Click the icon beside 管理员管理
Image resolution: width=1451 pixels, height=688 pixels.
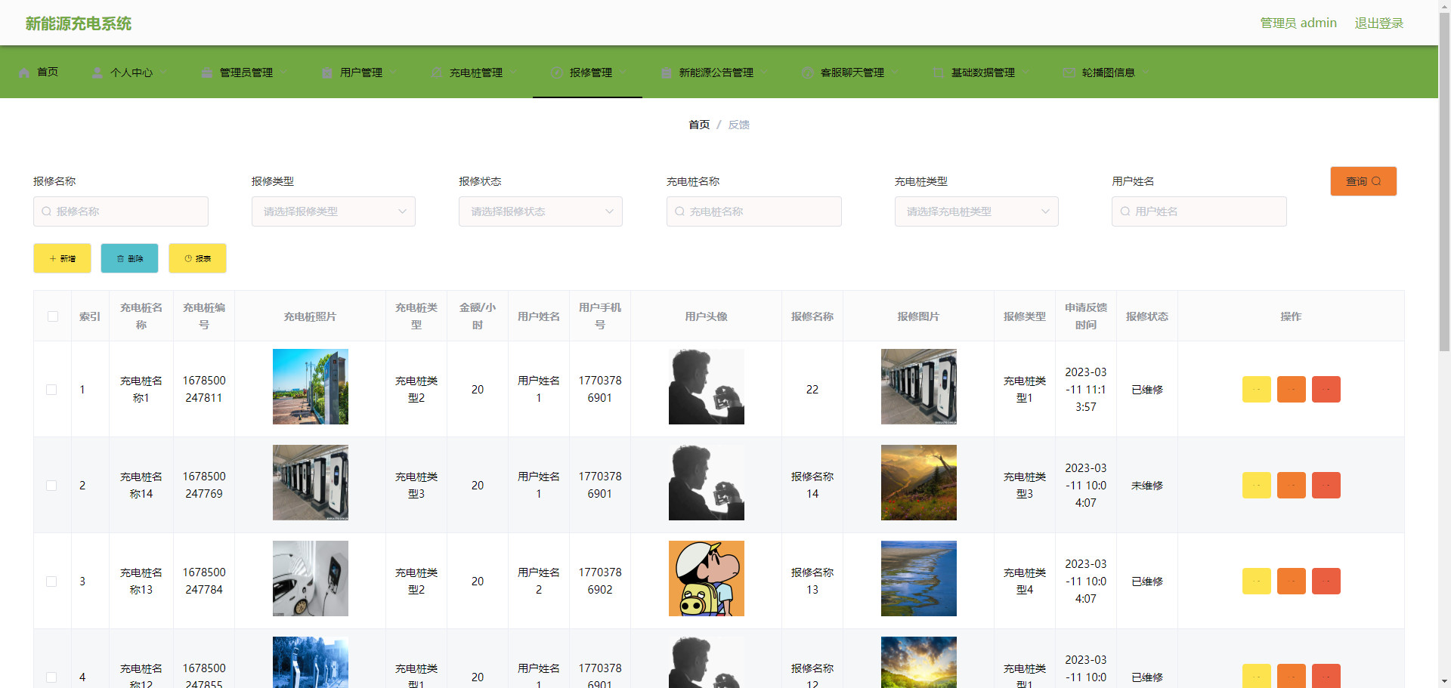pyautogui.click(x=207, y=73)
